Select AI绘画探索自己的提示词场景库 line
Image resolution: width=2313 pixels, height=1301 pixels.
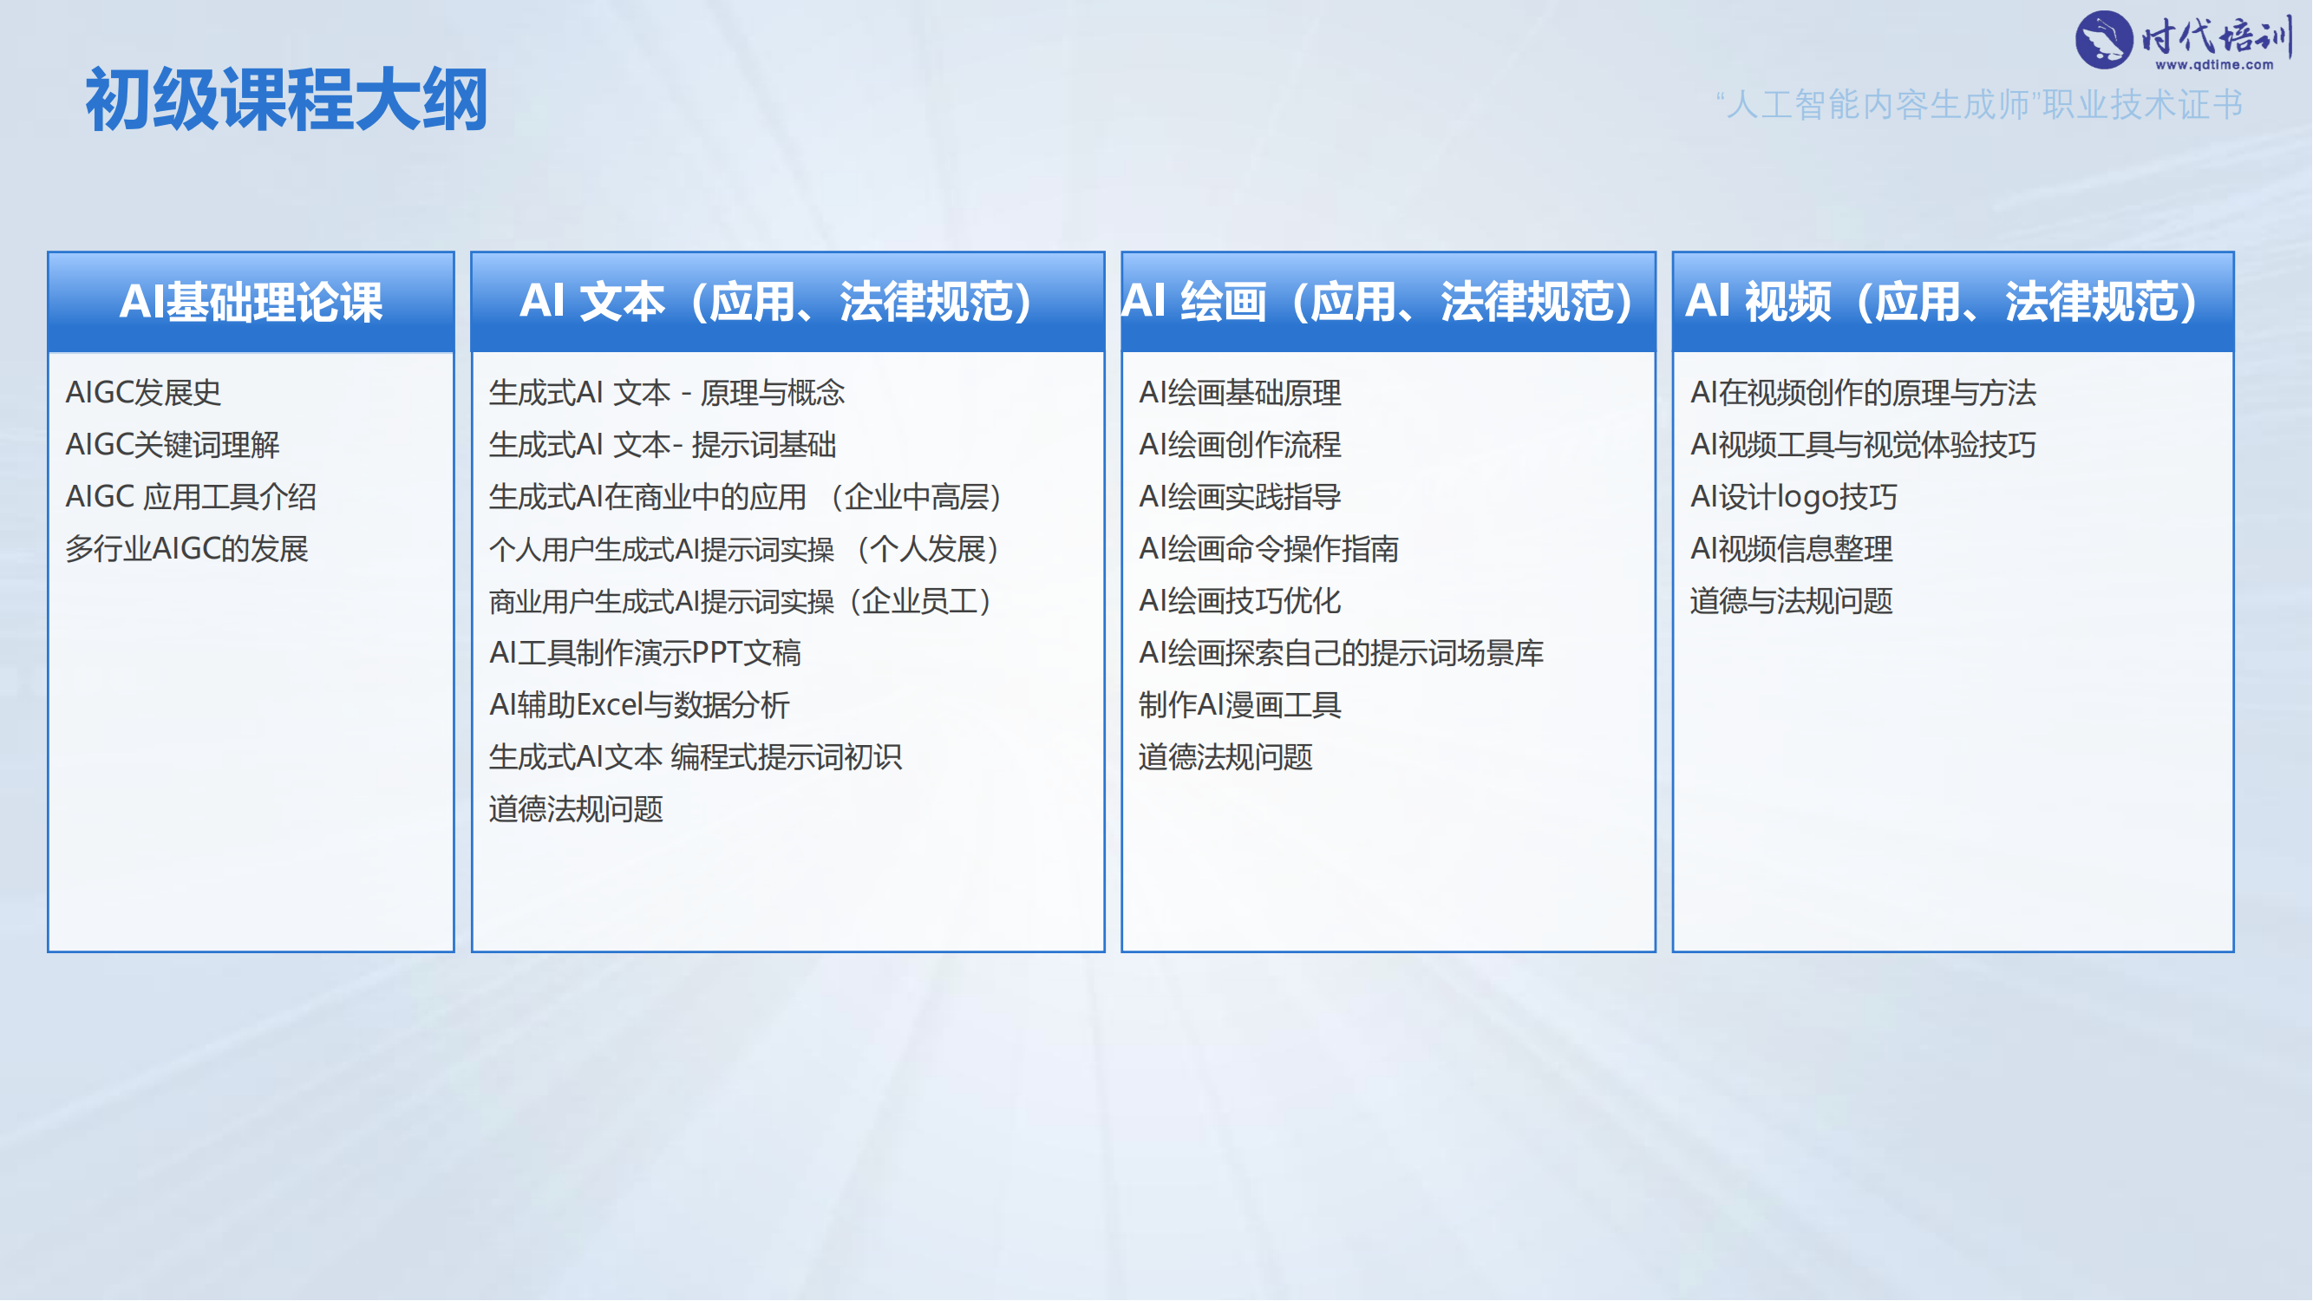coord(1342,653)
